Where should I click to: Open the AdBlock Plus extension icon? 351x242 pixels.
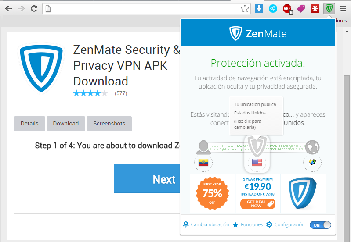click(287, 9)
